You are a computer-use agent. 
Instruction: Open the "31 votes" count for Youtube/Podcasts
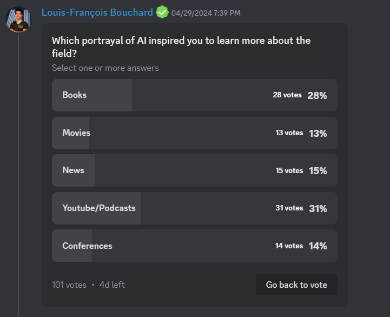tap(289, 208)
